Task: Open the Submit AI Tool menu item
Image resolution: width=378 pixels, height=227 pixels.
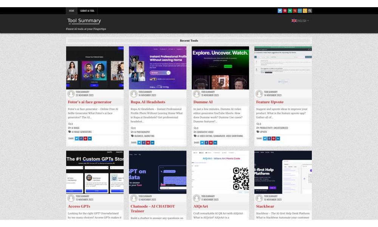Action: 87,11
